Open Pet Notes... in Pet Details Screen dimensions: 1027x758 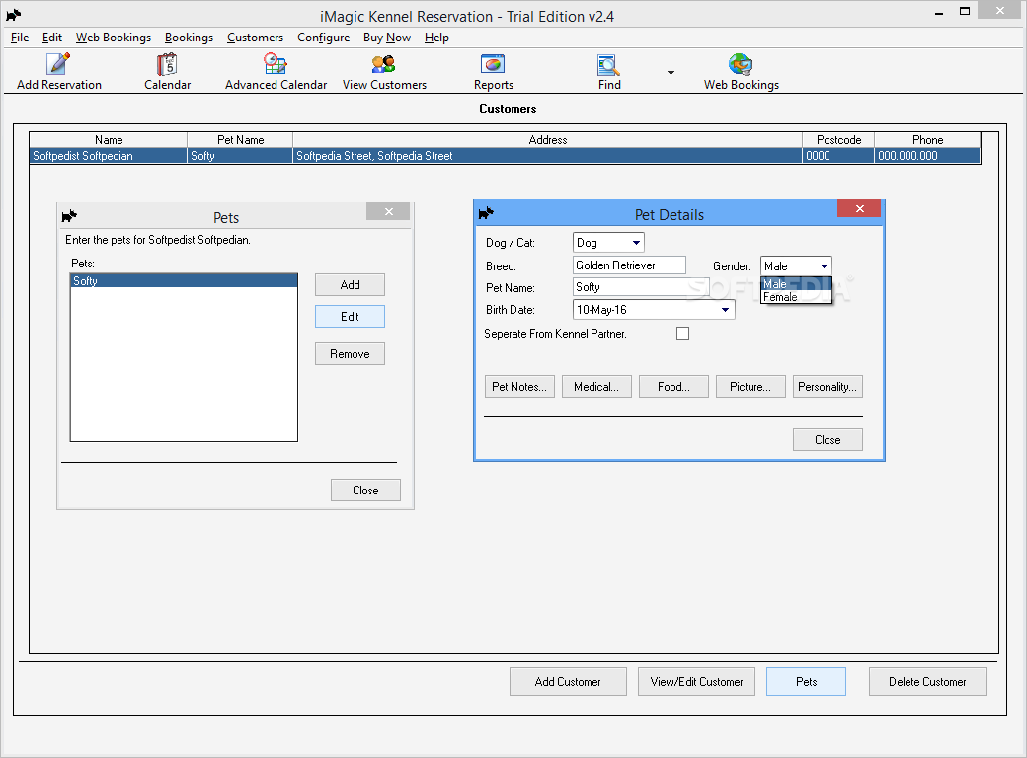click(x=519, y=387)
